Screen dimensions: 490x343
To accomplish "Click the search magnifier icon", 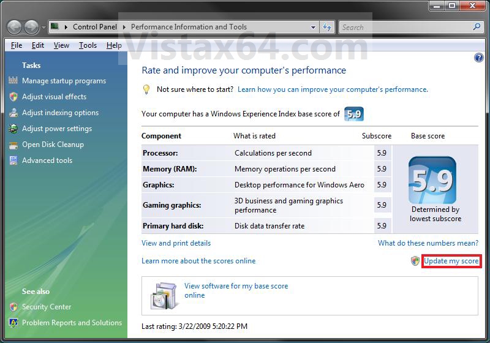I will tap(477, 27).
